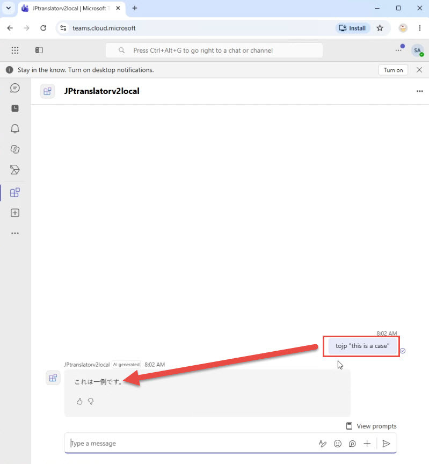Turn on desktop notifications
The image size is (429, 464).
coord(393,70)
